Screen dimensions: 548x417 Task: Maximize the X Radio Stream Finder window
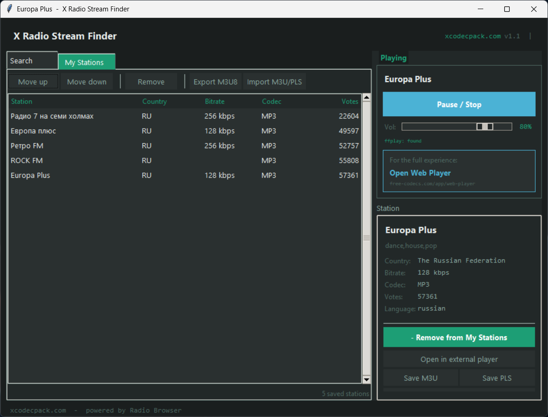click(x=507, y=9)
